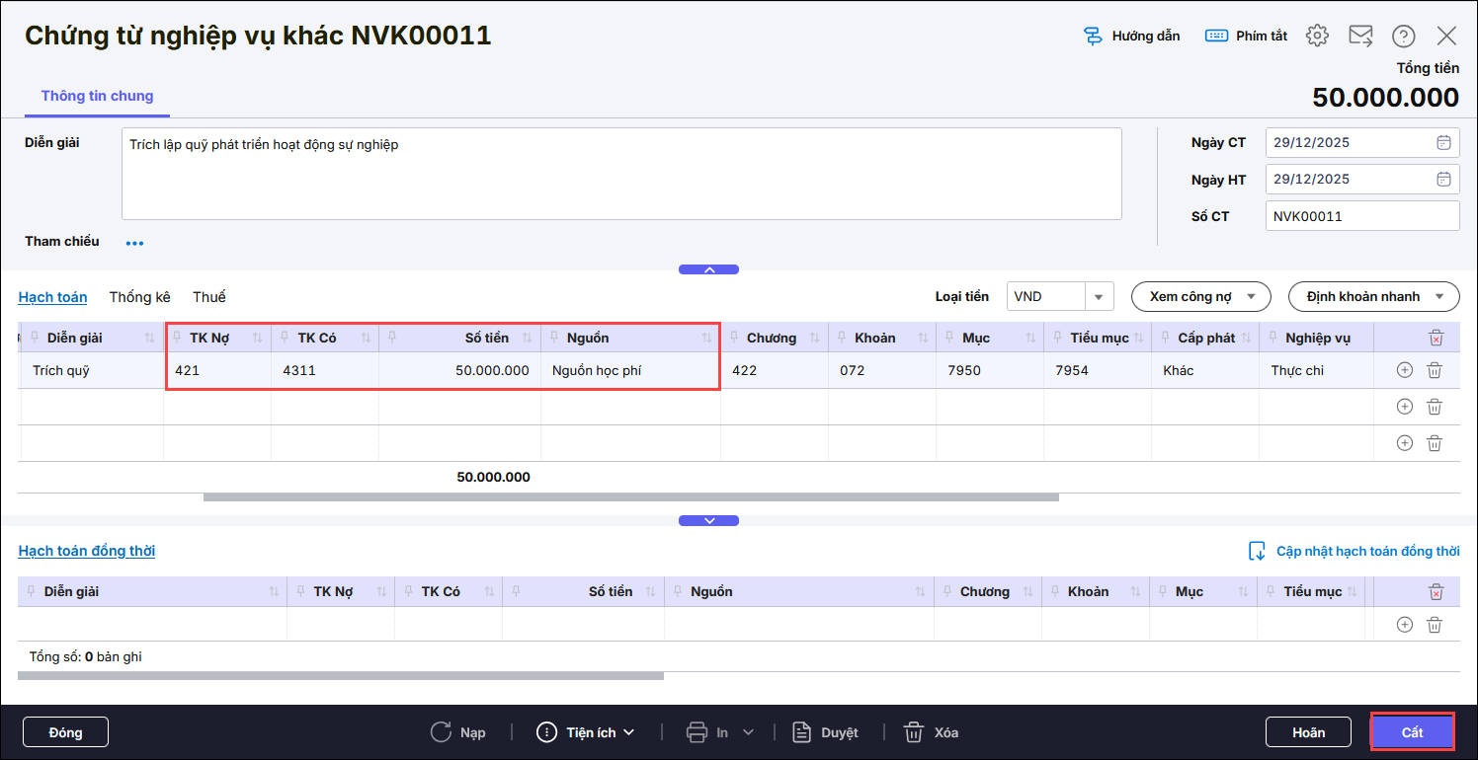Expand the lower panel with the down chevron
The image size is (1478, 760).
(x=708, y=521)
